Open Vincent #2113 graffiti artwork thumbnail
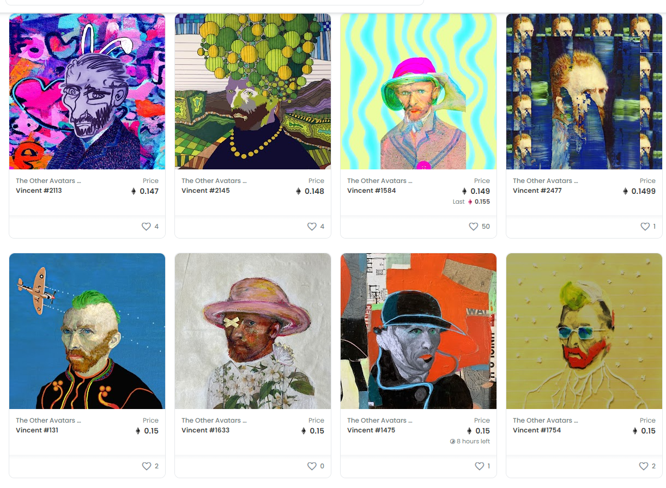The height and width of the screenshot is (488, 666). click(87, 91)
